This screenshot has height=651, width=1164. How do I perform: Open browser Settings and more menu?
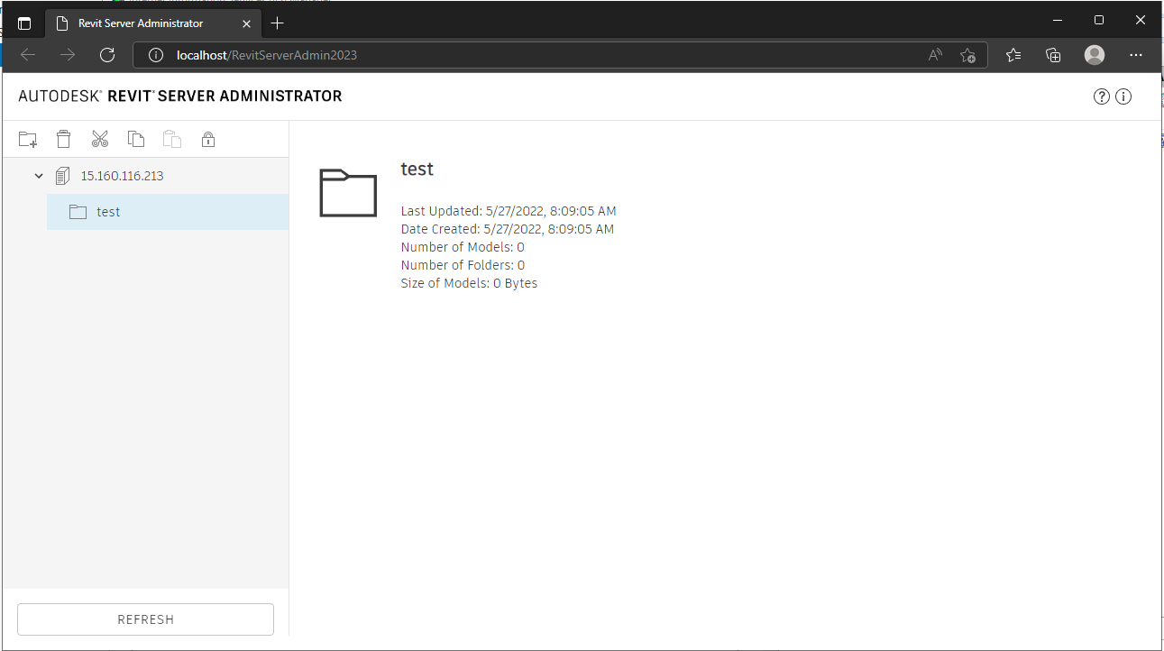(x=1136, y=55)
